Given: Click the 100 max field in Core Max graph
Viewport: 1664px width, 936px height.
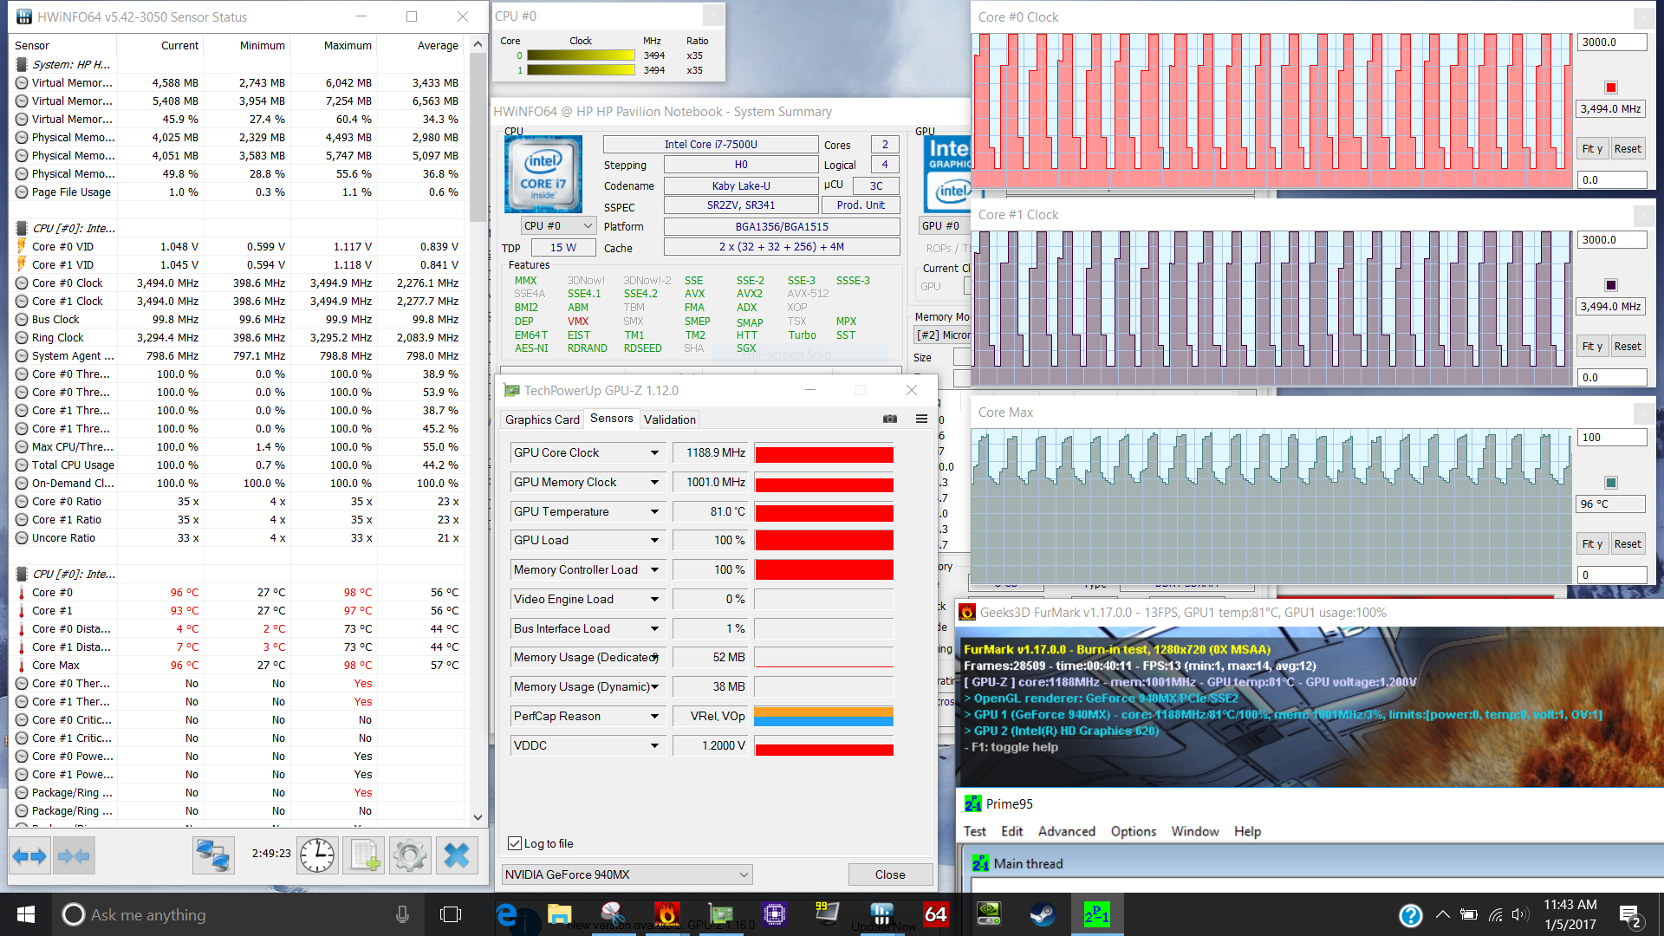Looking at the screenshot, I should tap(1611, 437).
